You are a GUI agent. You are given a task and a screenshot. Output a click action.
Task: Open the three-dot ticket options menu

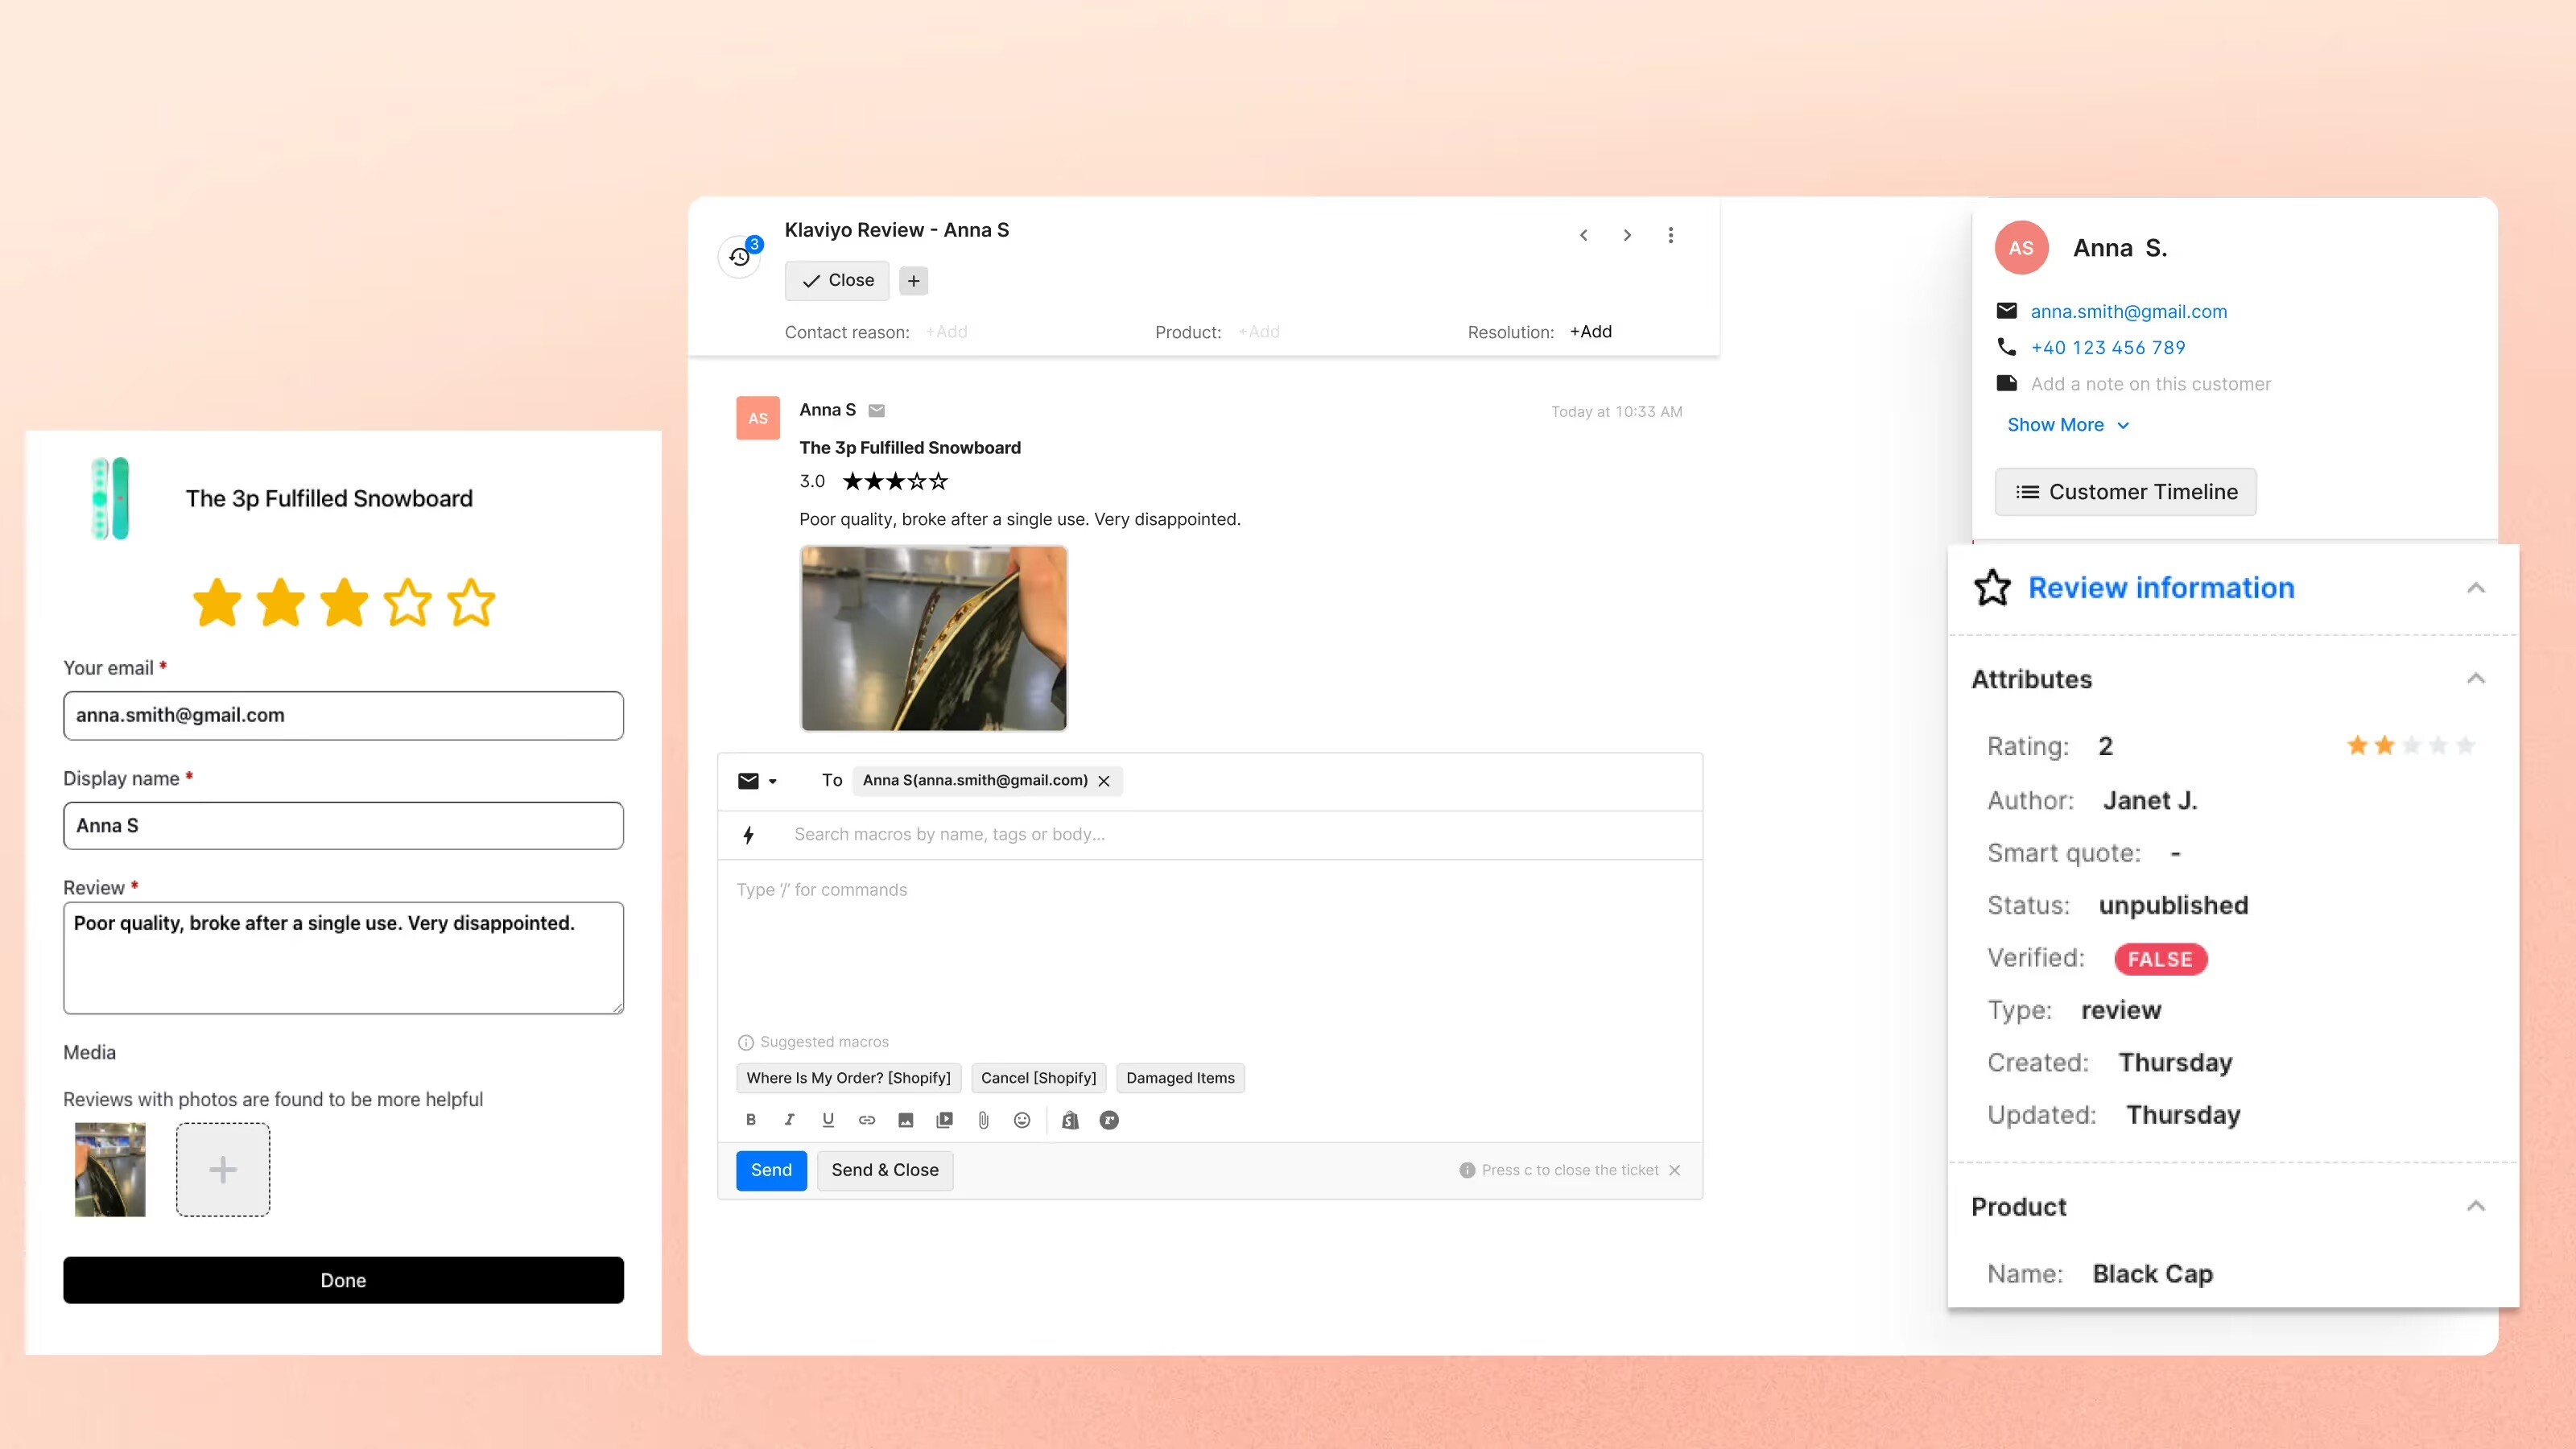pyautogui.click(x=1670, y=235)
